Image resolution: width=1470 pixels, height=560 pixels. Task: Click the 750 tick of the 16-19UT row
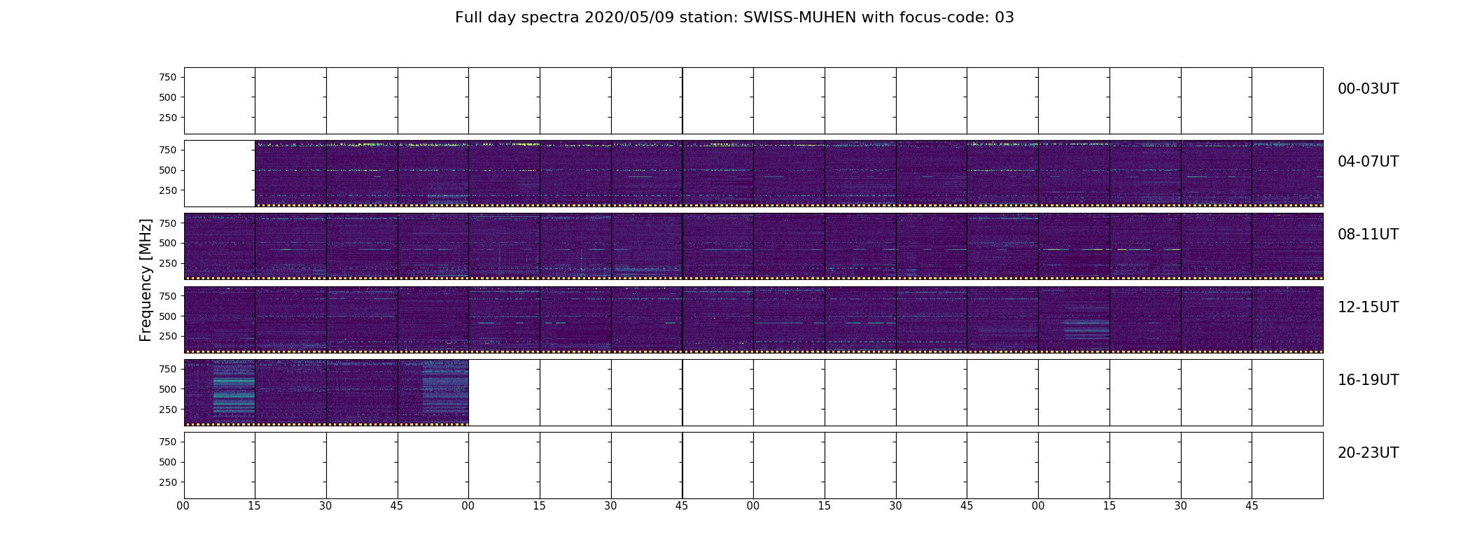(x=168, y=369)
